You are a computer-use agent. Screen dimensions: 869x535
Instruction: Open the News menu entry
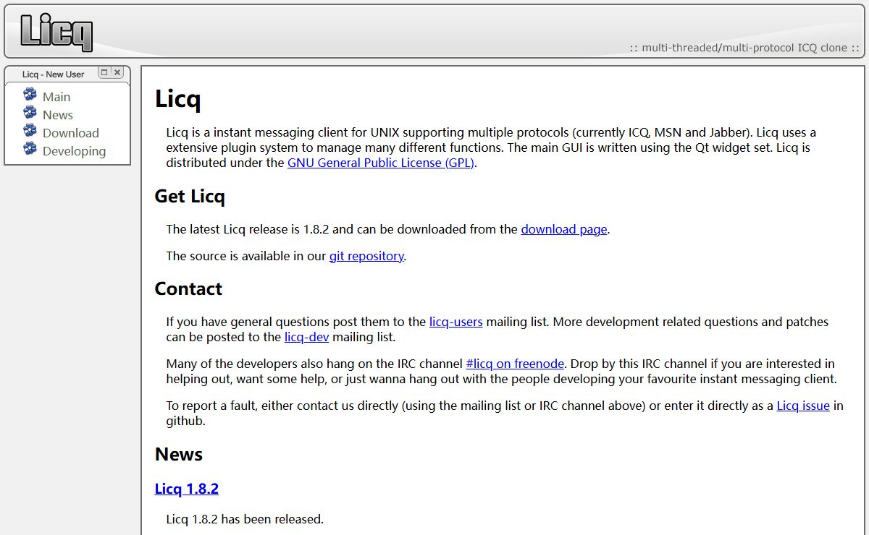pos(58,115)
